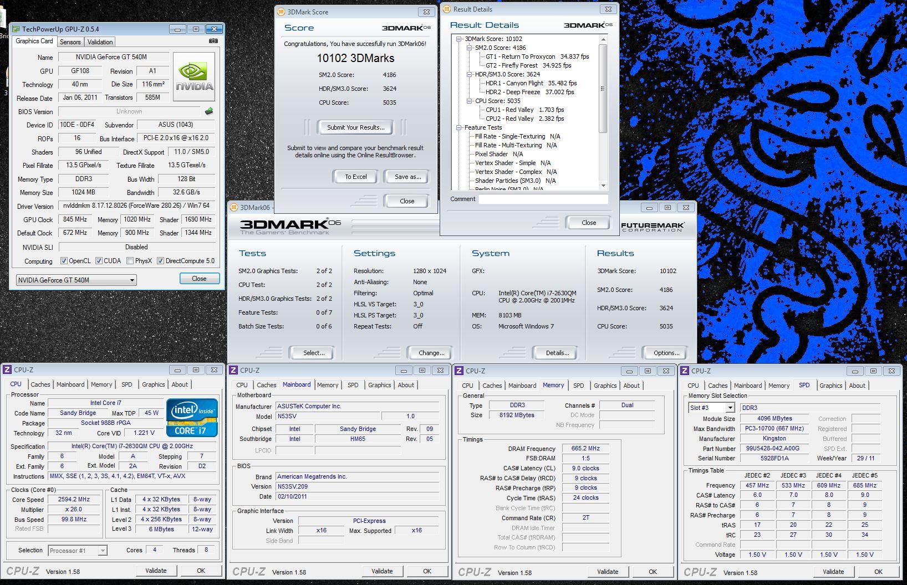This screenshot has height=585, width=907.
Task: Click the Close button in GPU-Z
Action: pos(199,279)
